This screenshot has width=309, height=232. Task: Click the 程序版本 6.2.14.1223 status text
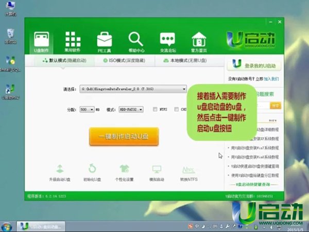click(x=46, y=196)
